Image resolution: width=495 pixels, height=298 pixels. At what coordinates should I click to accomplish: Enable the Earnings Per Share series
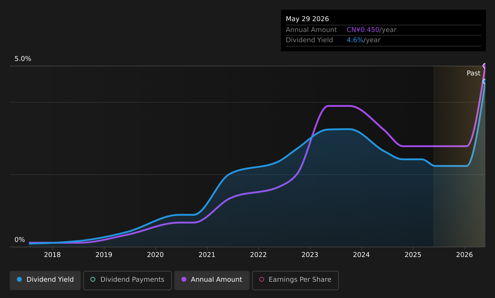point(295,280)
